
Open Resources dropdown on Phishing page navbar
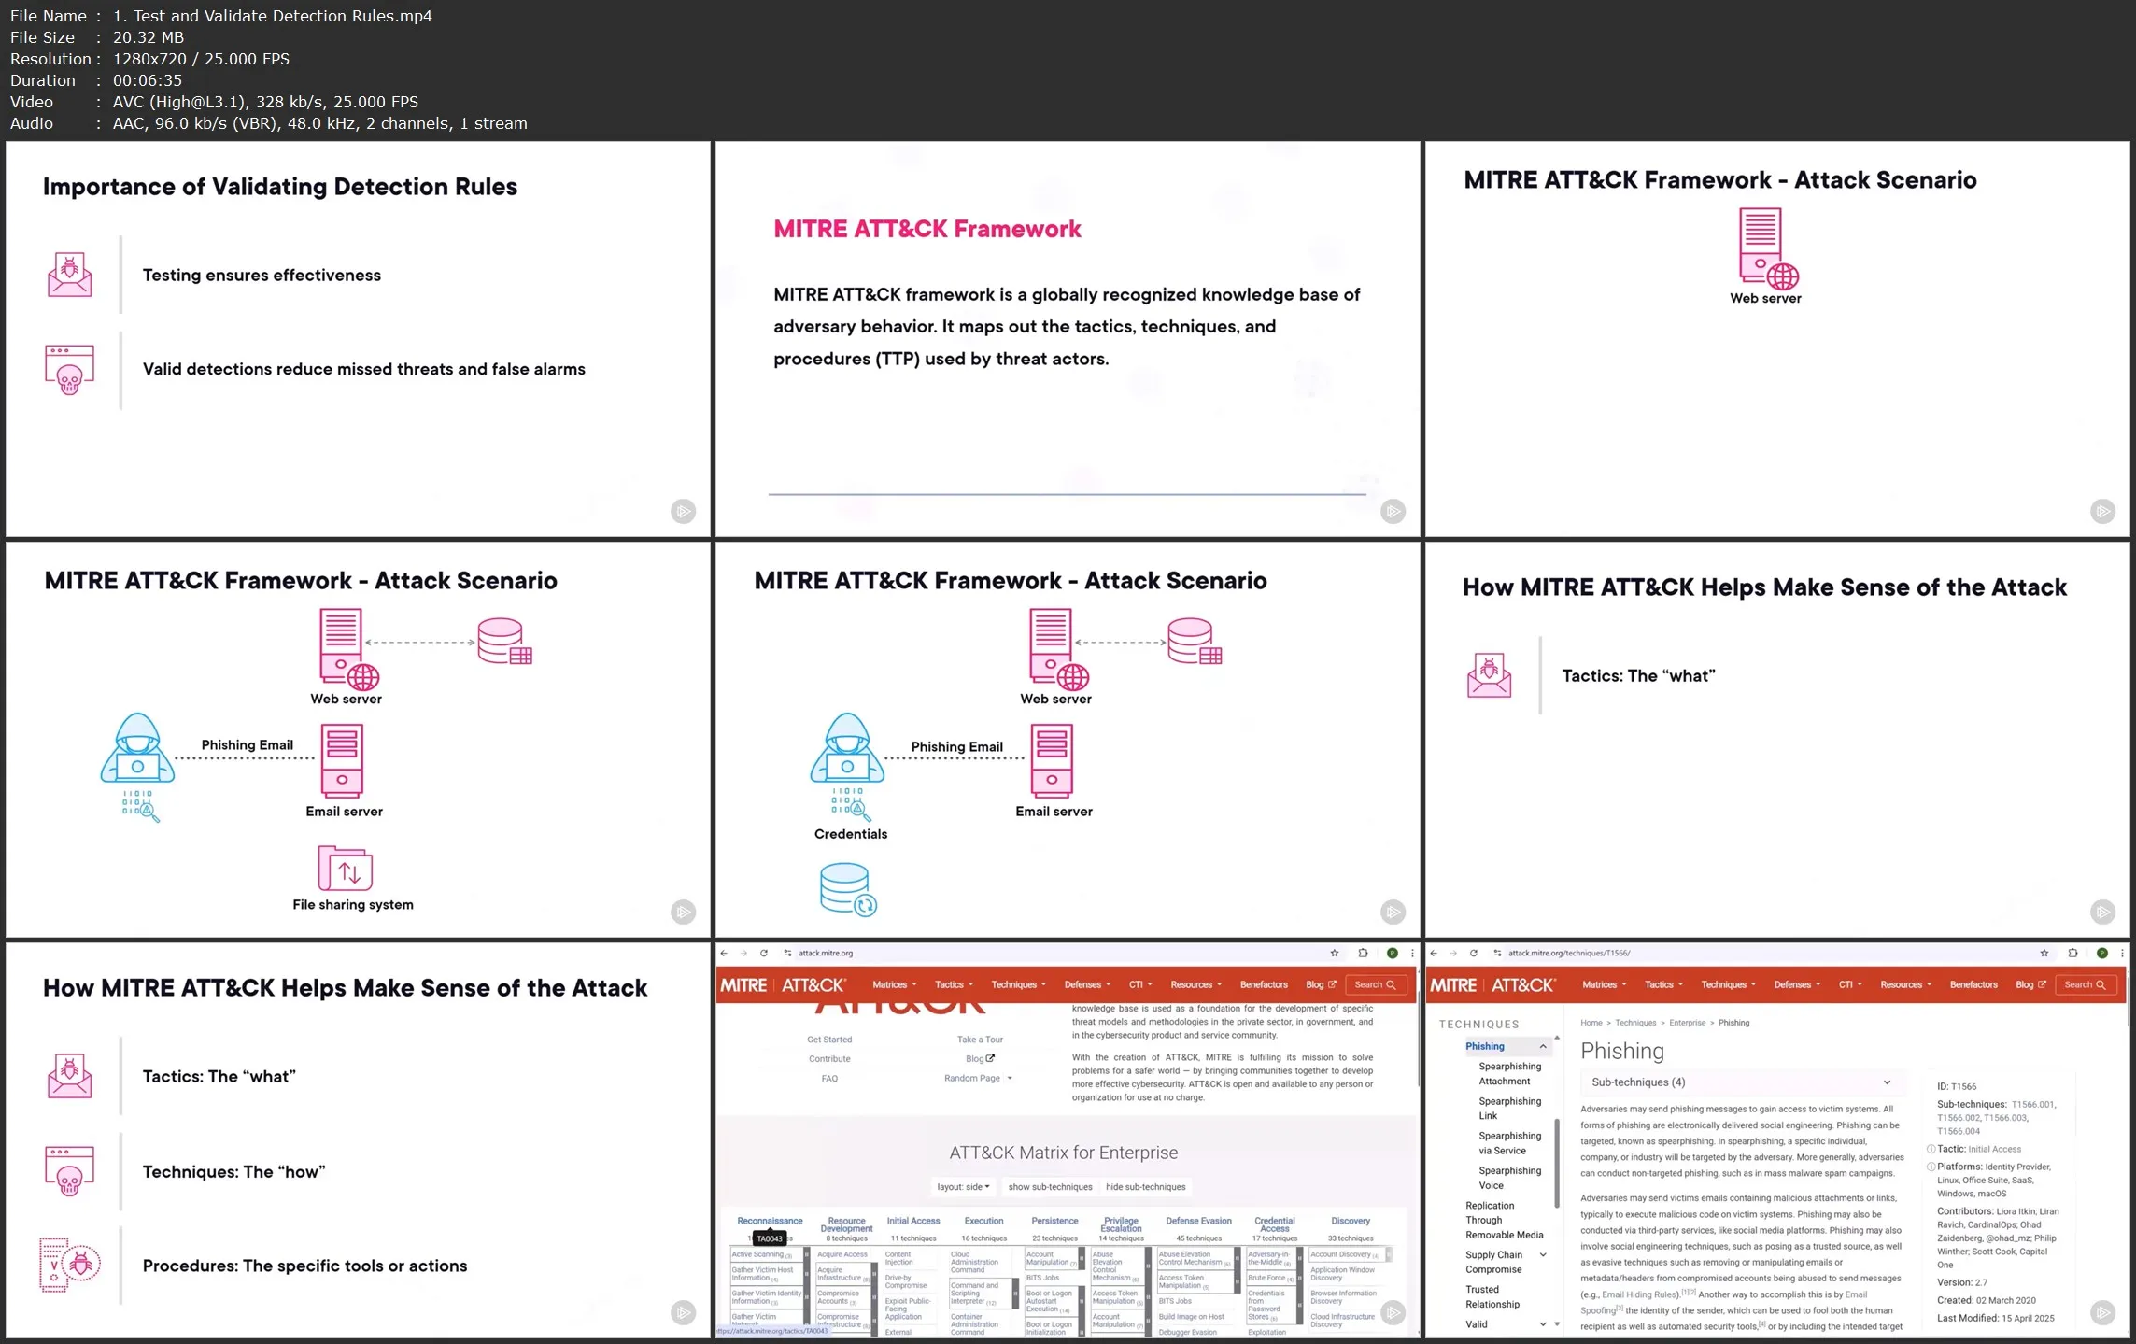point(1905,984)
